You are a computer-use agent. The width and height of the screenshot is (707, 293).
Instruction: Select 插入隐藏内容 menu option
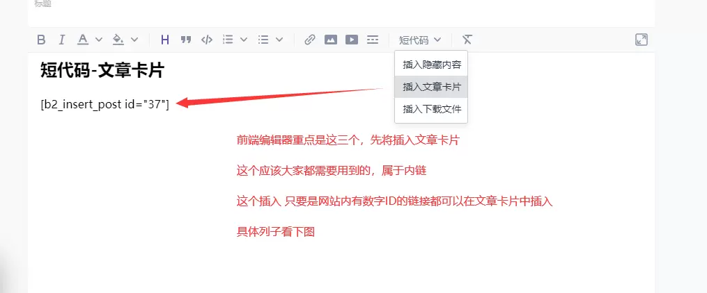coord(431,65)
